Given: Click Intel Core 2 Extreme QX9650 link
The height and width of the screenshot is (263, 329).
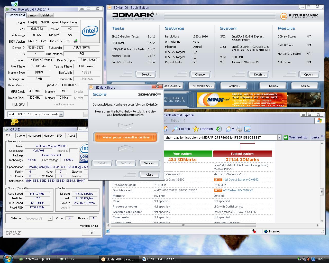Looking at the screenshot, I should [x=241, y=180].
